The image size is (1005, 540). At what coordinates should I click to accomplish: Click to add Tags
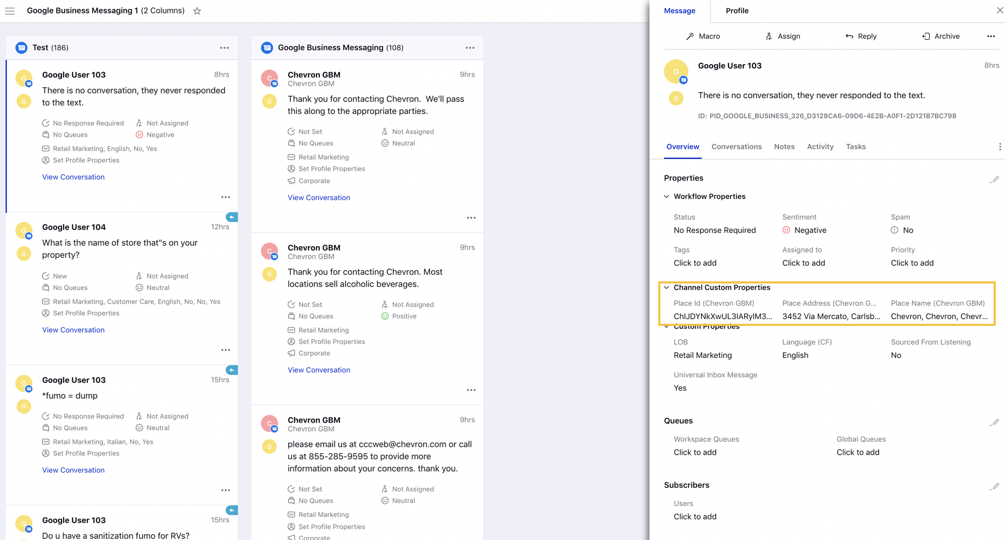click(695, 263)
